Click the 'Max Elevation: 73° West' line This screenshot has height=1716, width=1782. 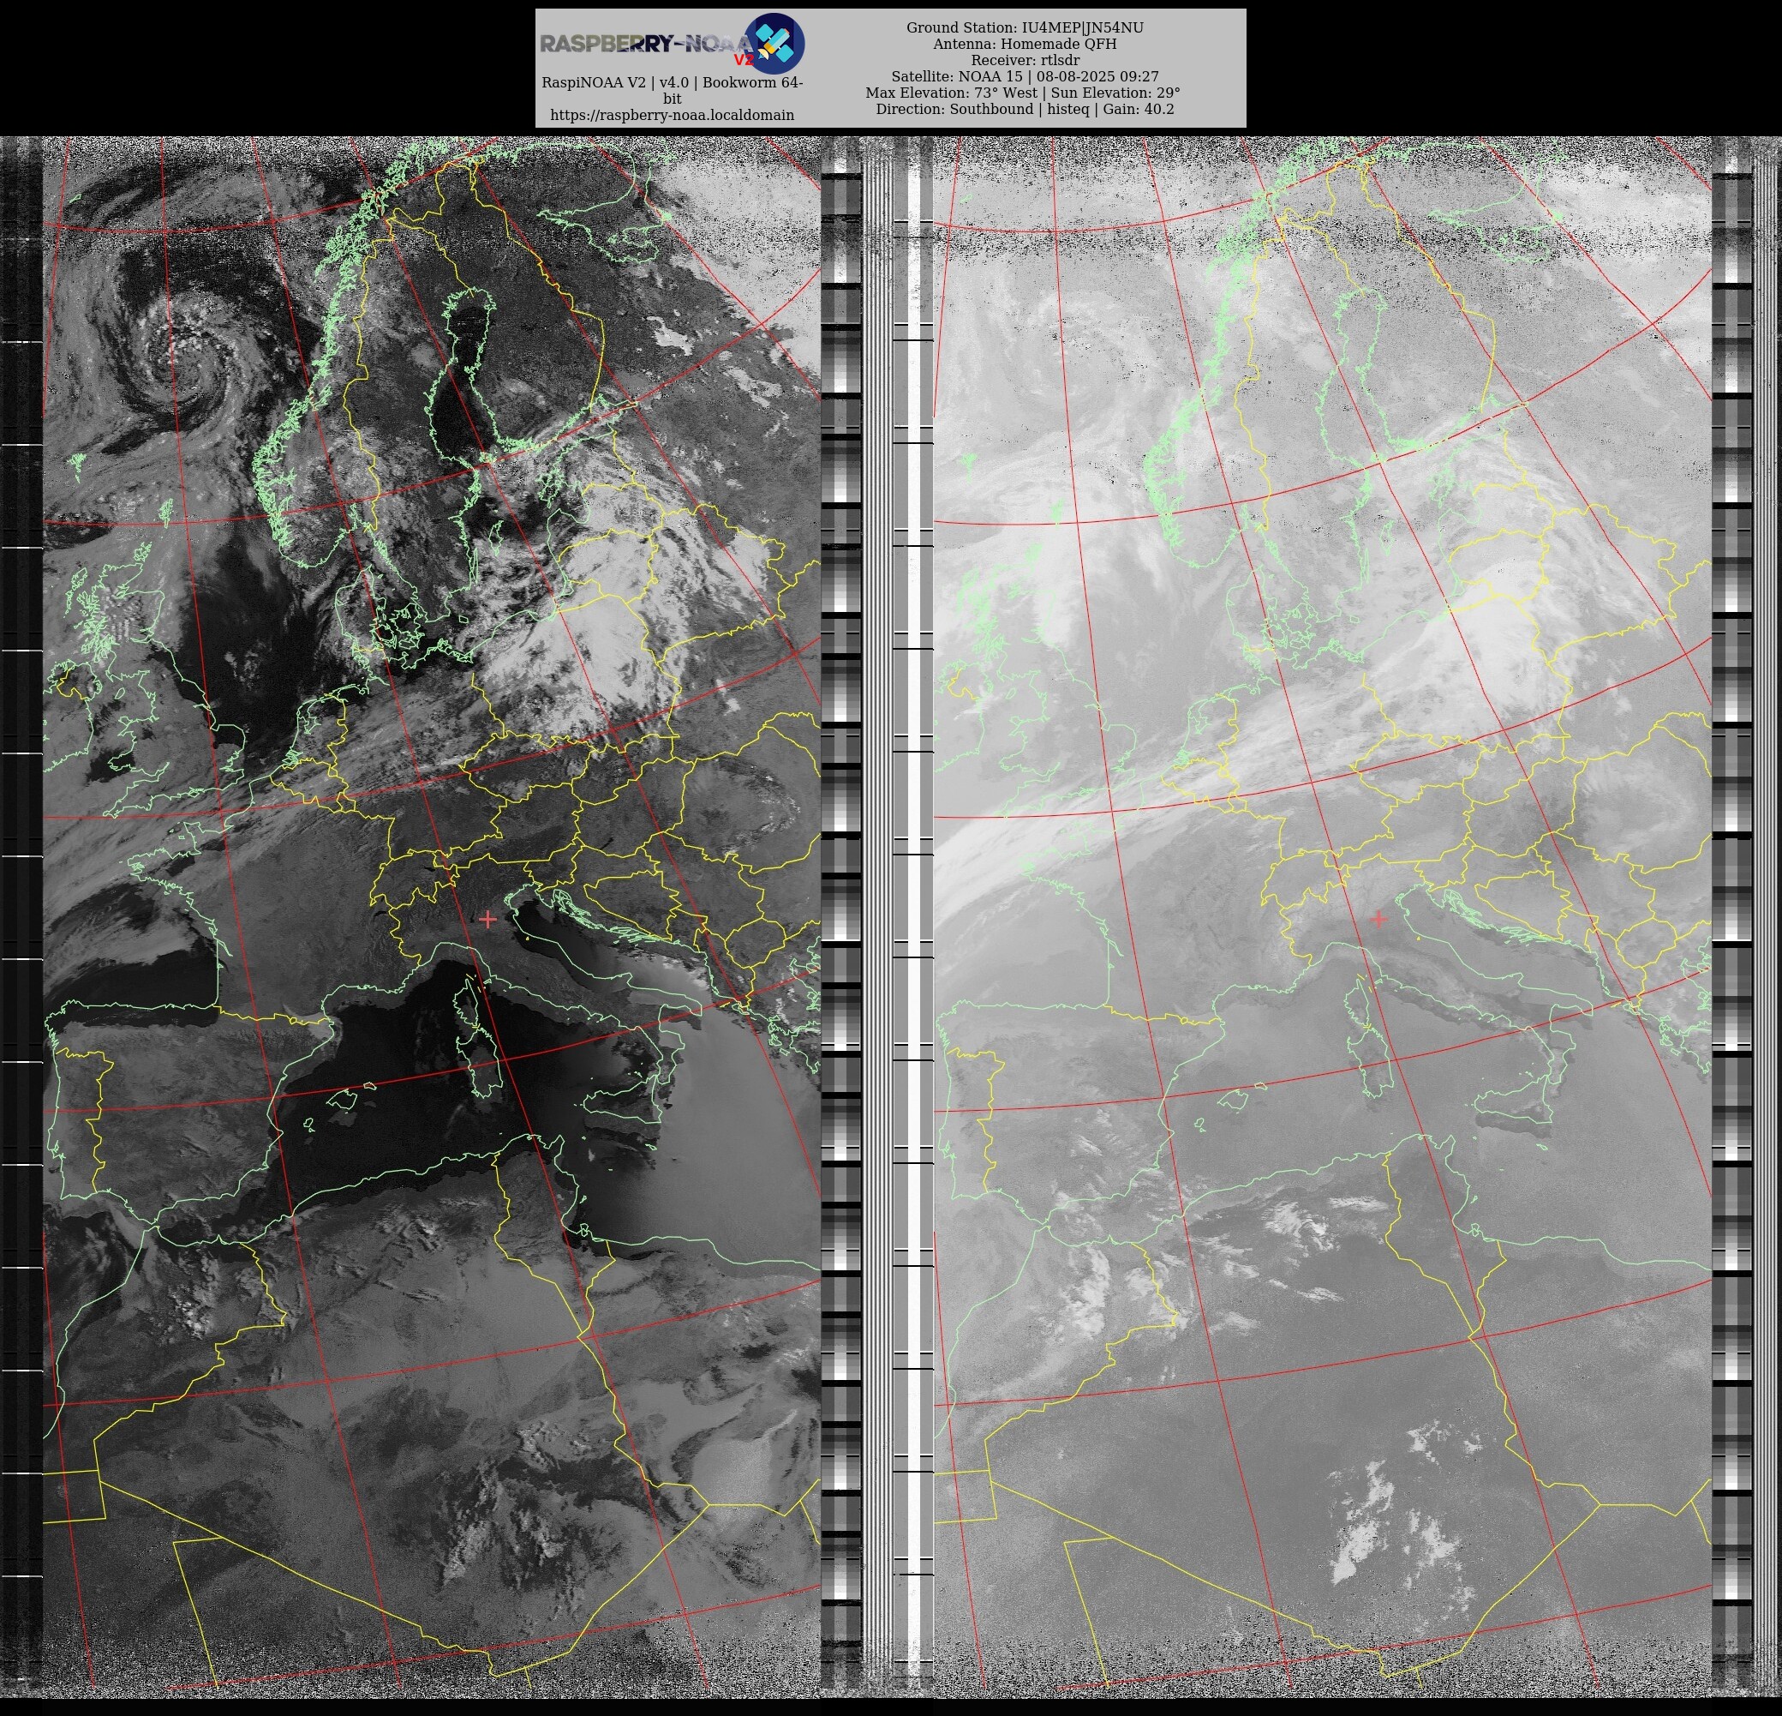pyautogui.click(x=951, y=93)
